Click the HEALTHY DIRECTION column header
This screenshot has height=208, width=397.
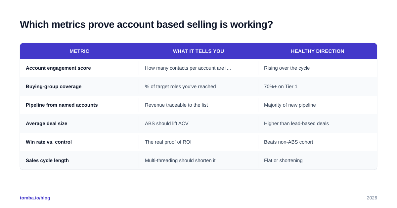tap(318, 51)
